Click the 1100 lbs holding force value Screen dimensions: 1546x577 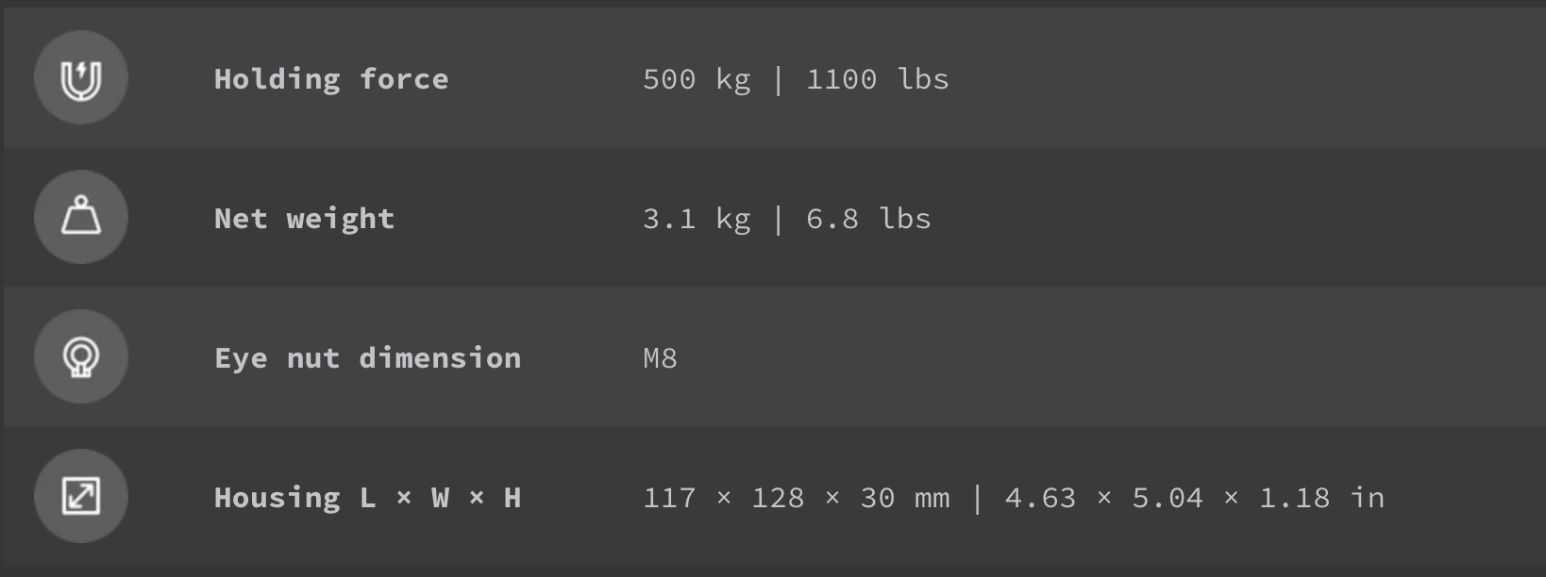point(878,79)
